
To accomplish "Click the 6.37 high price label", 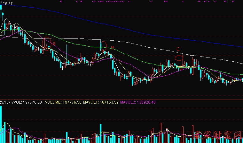I will click(x=9, y=4).
